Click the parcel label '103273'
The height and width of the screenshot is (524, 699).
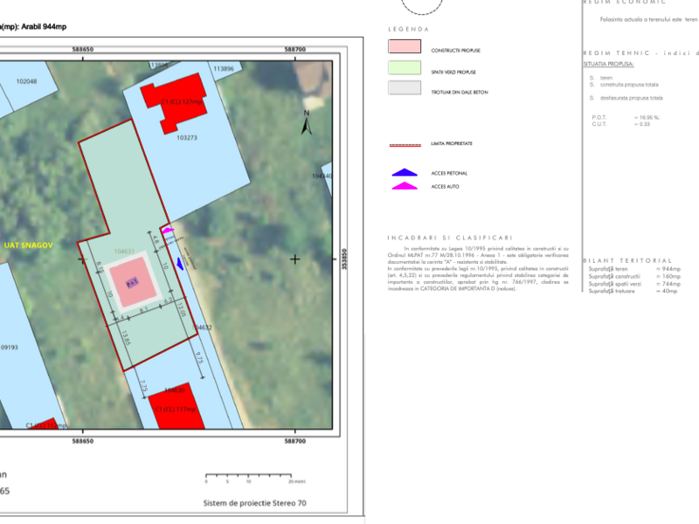(x=187, y=138)
